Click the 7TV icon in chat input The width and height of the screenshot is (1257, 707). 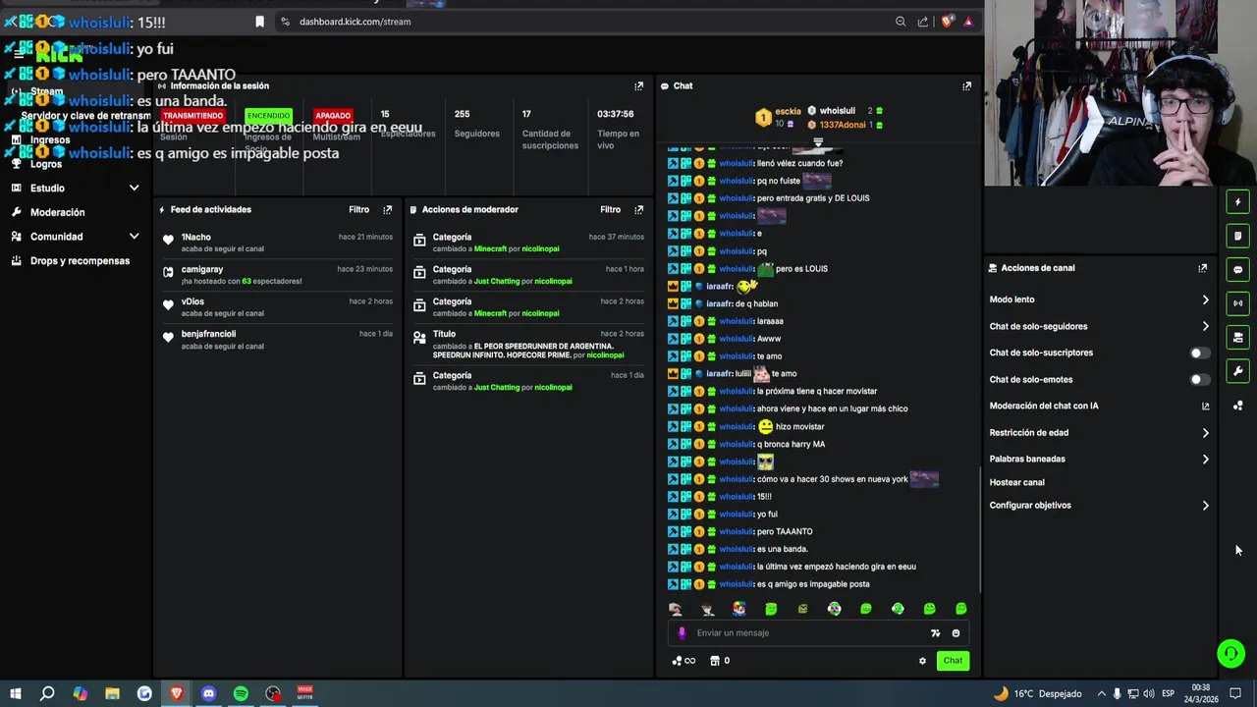935,633
